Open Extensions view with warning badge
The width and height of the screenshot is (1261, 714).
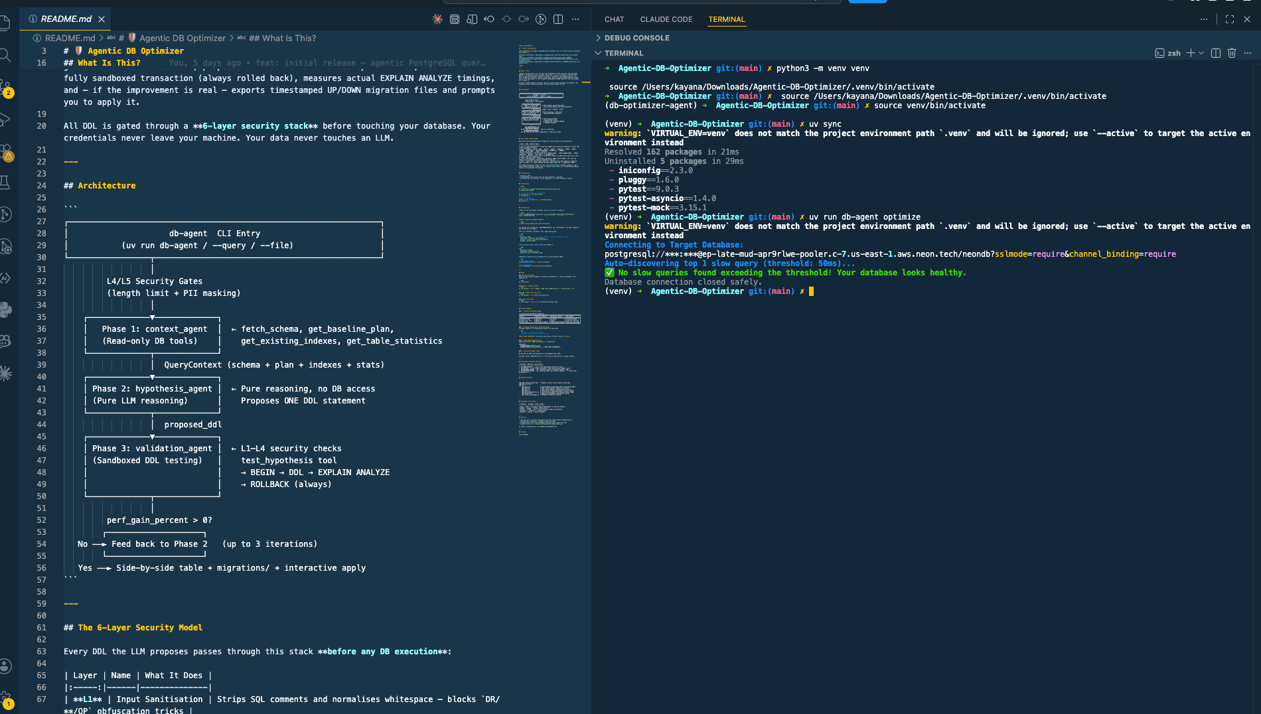pos(7,153)
